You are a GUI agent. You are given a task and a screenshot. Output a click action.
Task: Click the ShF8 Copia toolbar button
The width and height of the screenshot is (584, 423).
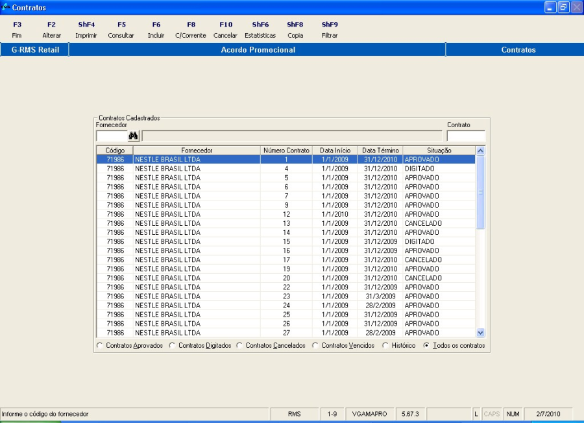[295, 30]
